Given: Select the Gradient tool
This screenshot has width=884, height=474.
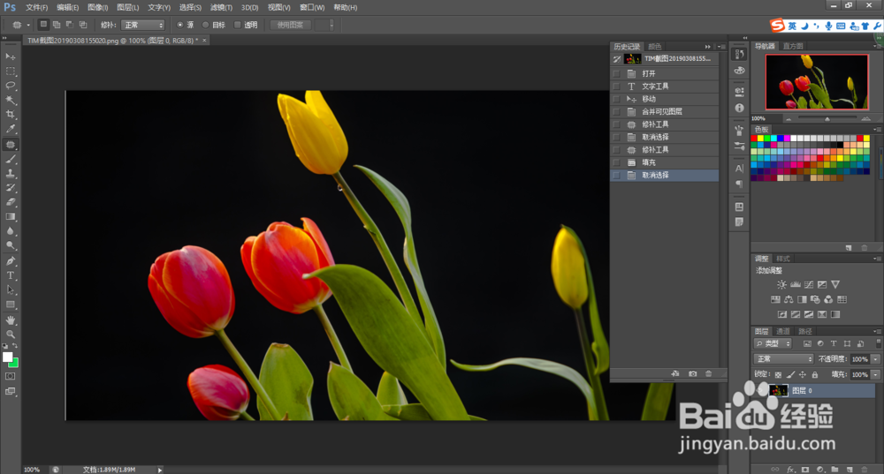Looking at the screenshot, I should tap(10, 217).
